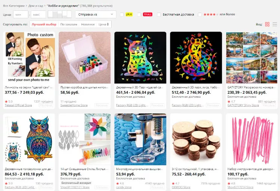Viewport: 280px width, 191px height.
Task: Select the По заказам sort tab
Action: tap(69, 25)
